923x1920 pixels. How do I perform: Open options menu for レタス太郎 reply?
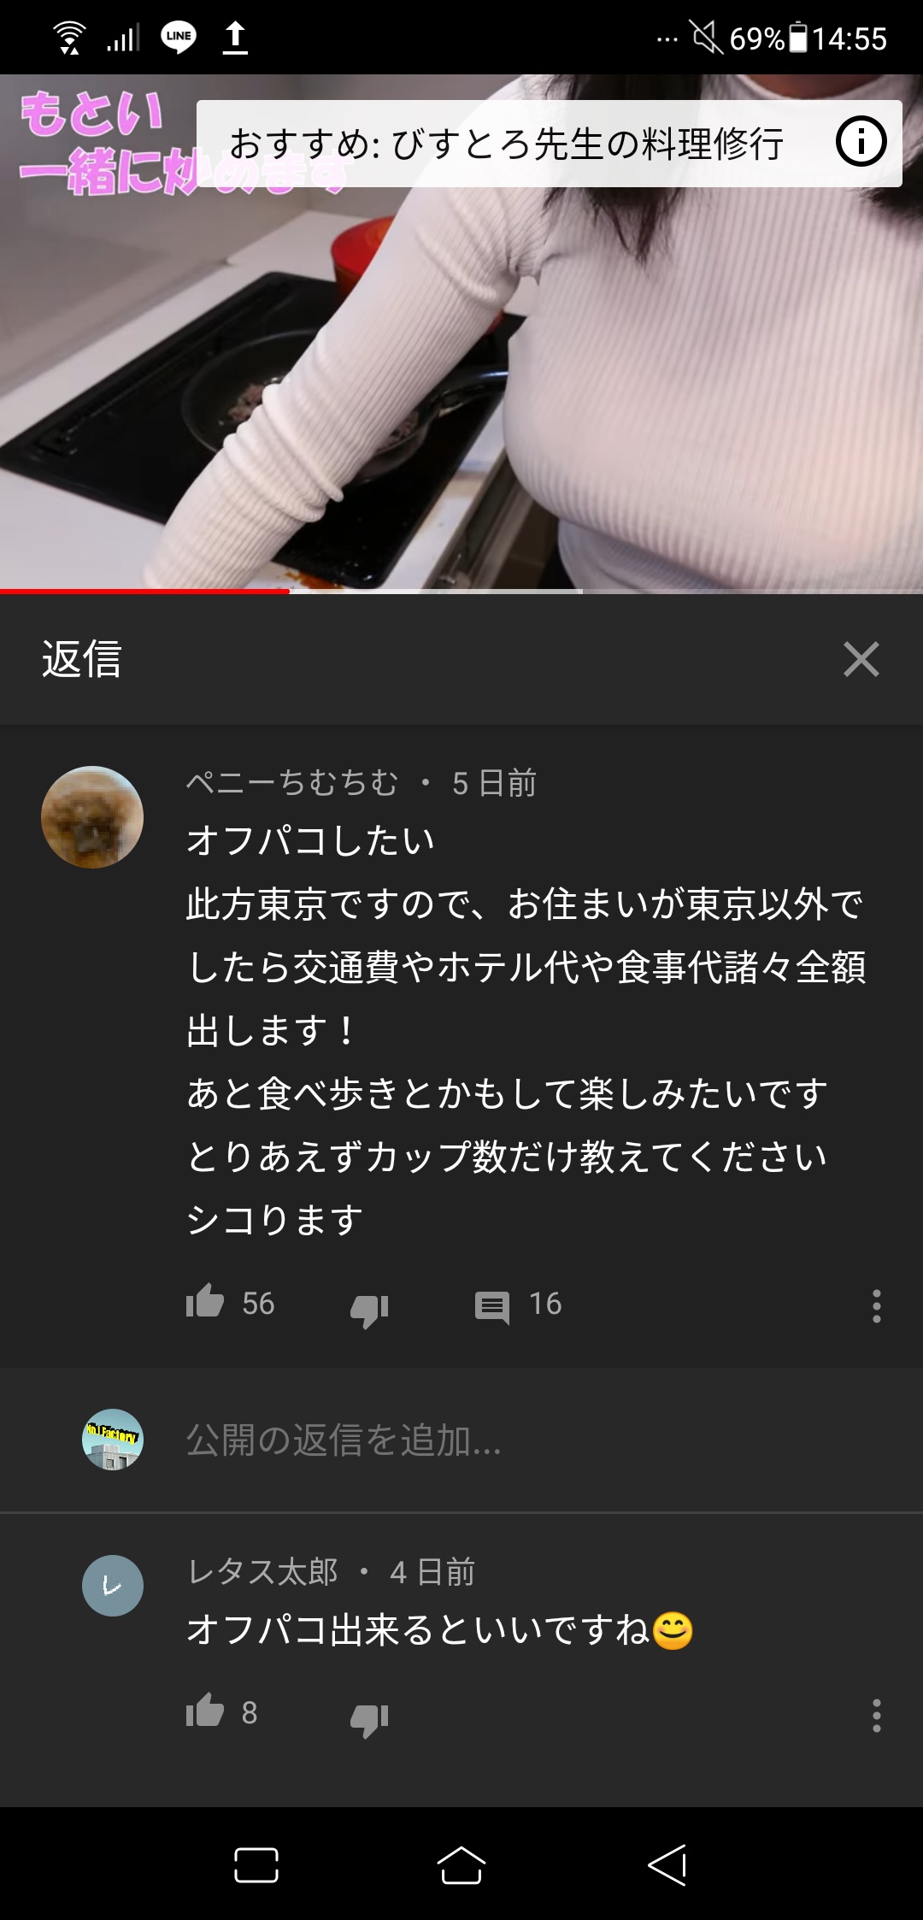coord(876,1716)
